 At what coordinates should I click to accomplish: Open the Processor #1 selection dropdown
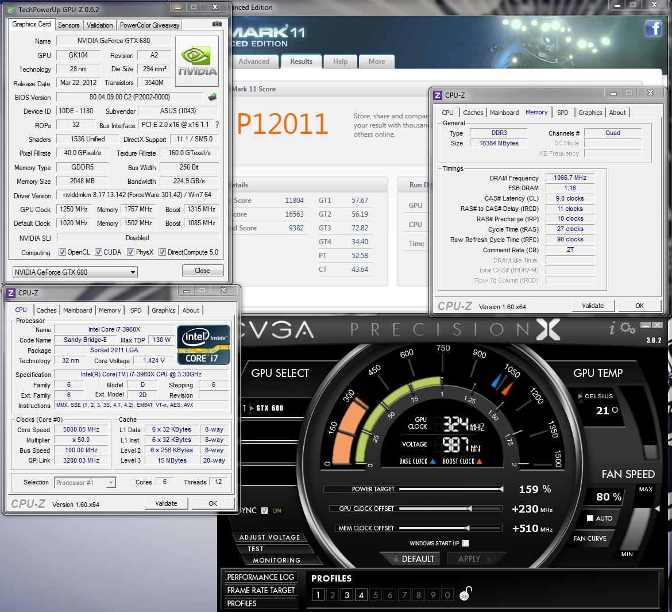tap(85, 483)
